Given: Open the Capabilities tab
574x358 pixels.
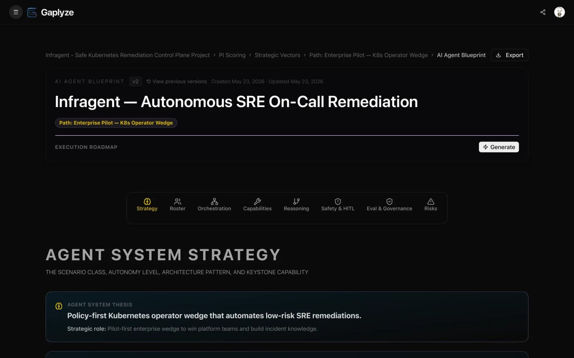Looking at the screenshot, I should (257, 205).
